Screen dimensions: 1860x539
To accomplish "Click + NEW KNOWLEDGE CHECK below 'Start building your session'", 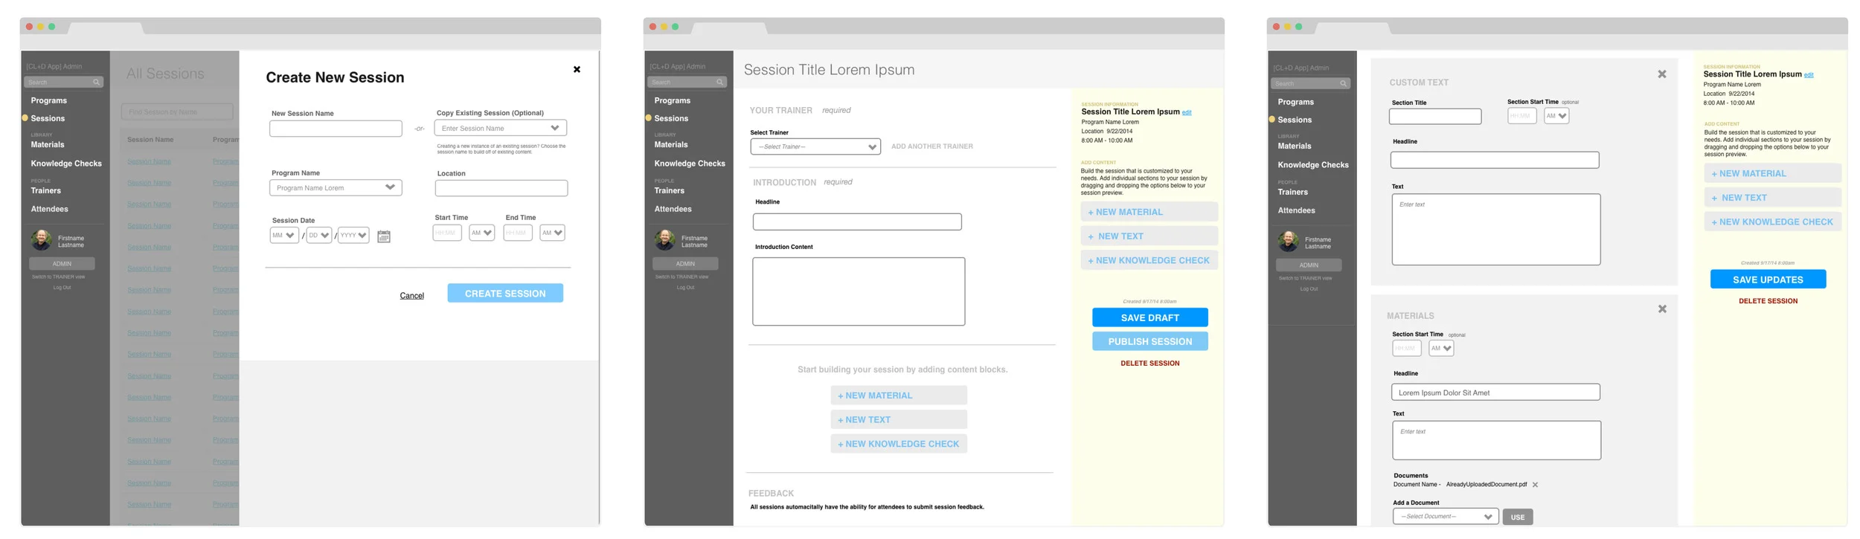I will pyautogui.click(x=899, y=444).
